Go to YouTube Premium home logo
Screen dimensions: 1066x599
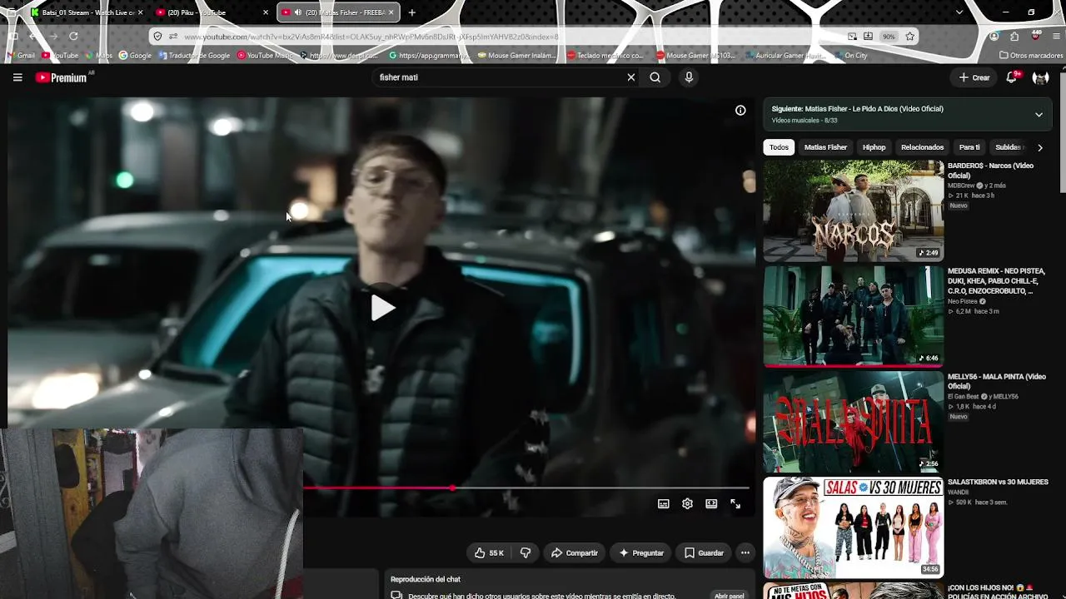tap(61, 77)
